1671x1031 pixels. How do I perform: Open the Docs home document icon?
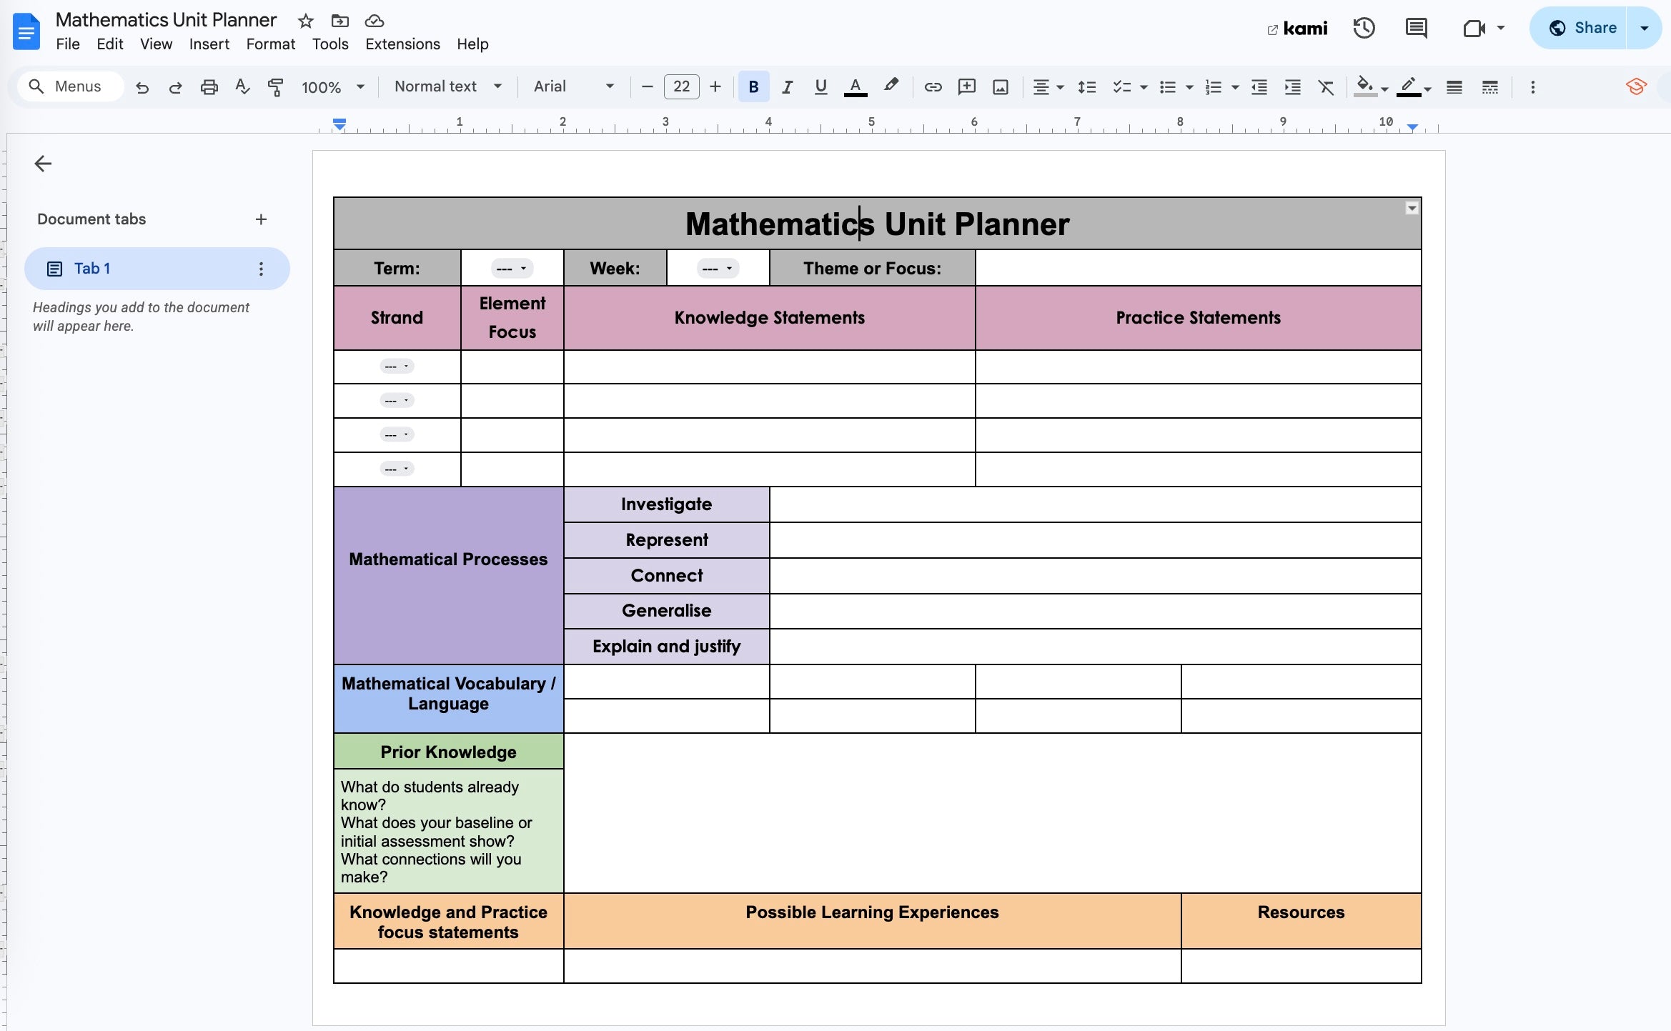tap(26, 31)
